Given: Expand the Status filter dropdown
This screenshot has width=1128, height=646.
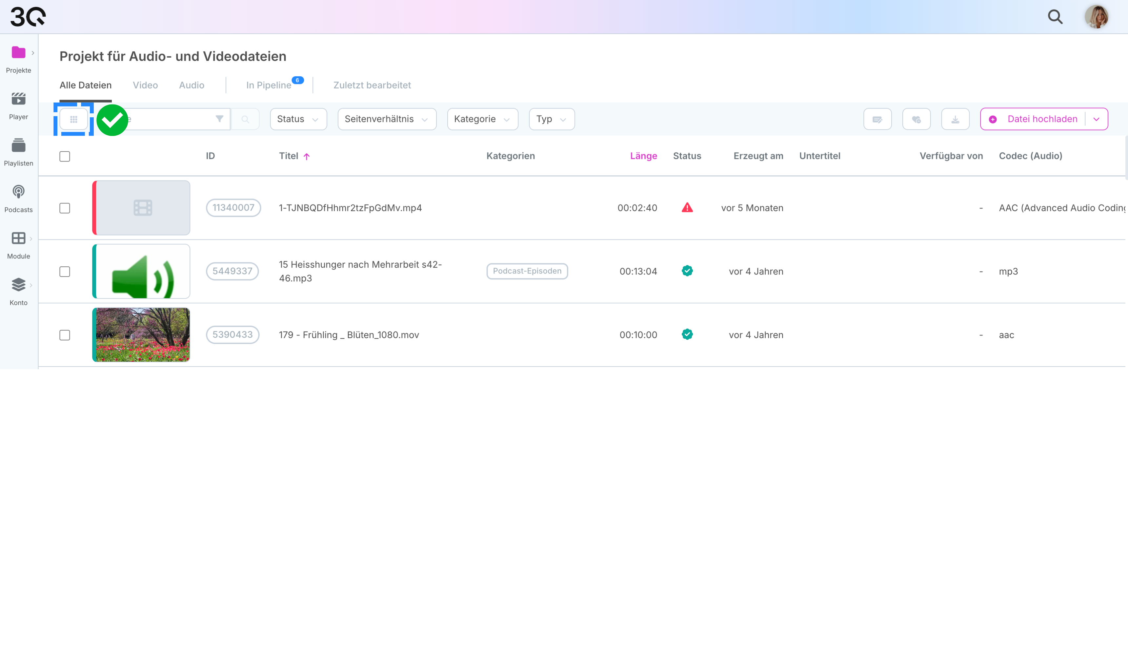Looking at the screenshot, I should [298, 119].
